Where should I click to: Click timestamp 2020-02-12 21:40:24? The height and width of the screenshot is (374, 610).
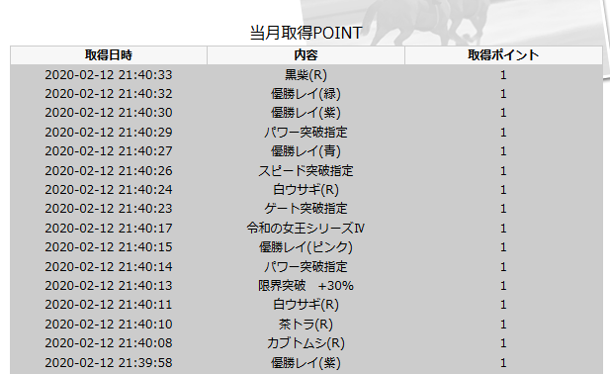point(109,190)
